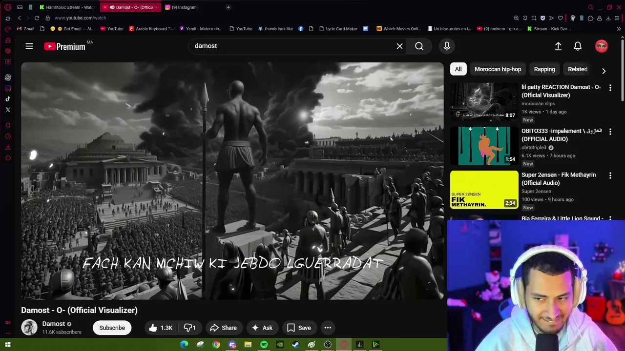Image resolution: width=625 pixels, height=351 pixels.
Task: Open Opera easy setup menu lines
Action: click(617, 18)
